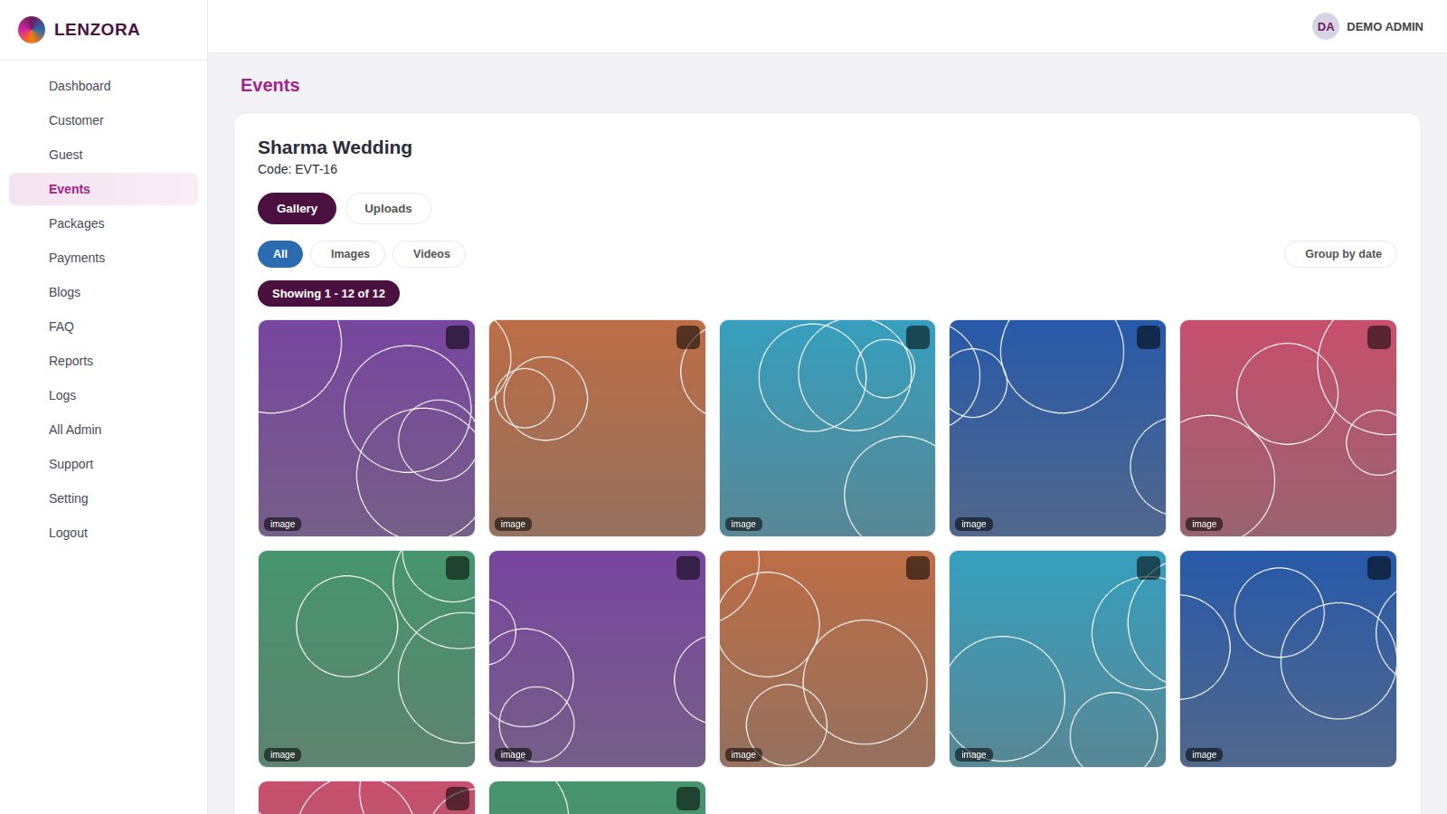1447x814 pixels.
Task: Open the All Admin page
Action: pos(103,430)
